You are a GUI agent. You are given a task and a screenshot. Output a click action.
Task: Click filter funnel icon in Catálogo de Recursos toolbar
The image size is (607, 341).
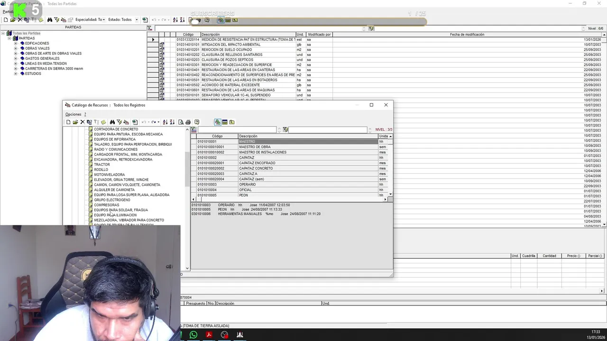click(x=120, y=122)
